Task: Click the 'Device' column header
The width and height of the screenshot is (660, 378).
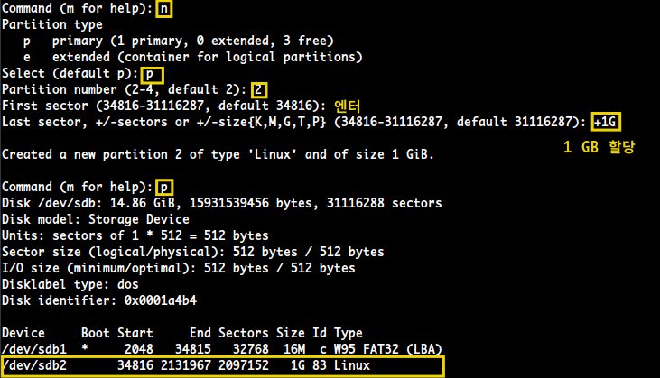Action: 23,333
